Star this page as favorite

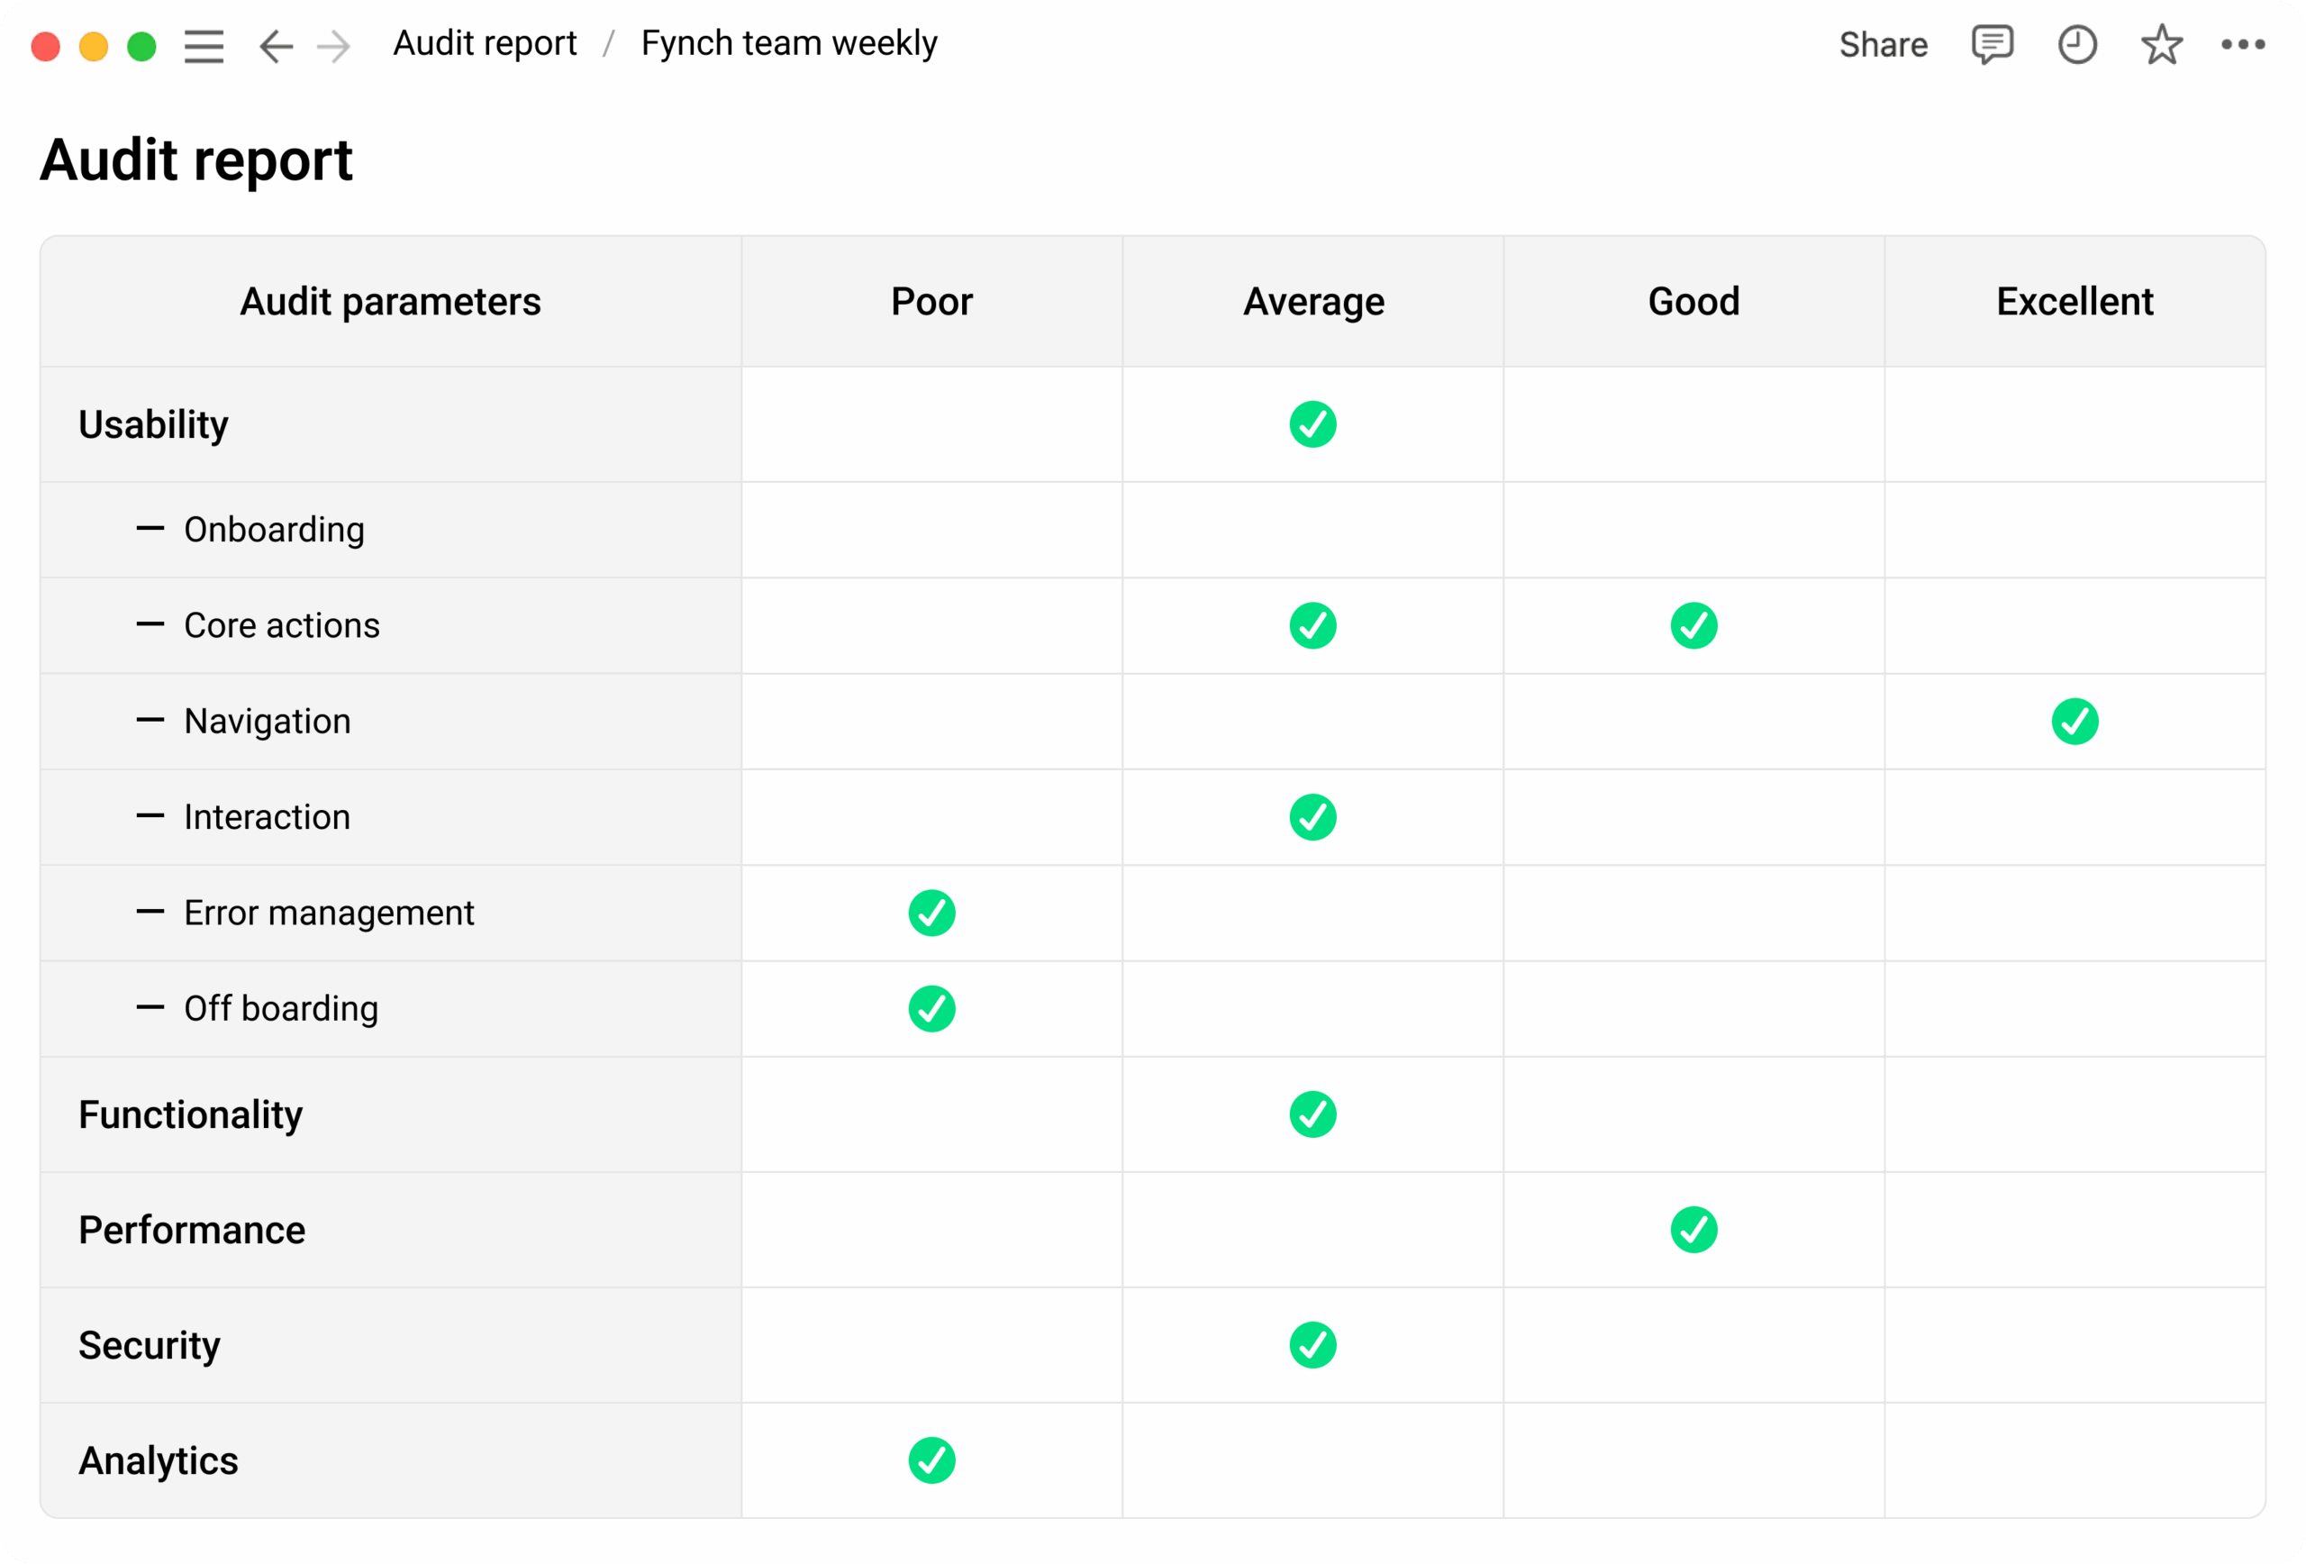[2161, 45]
